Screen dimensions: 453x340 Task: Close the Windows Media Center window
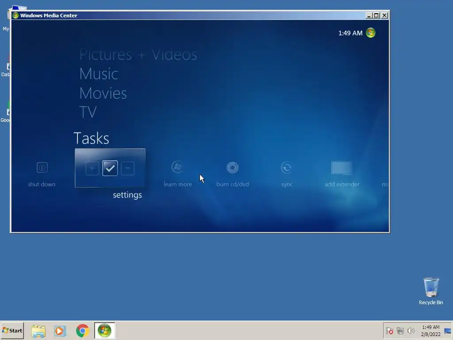click(x=384, y=15)
